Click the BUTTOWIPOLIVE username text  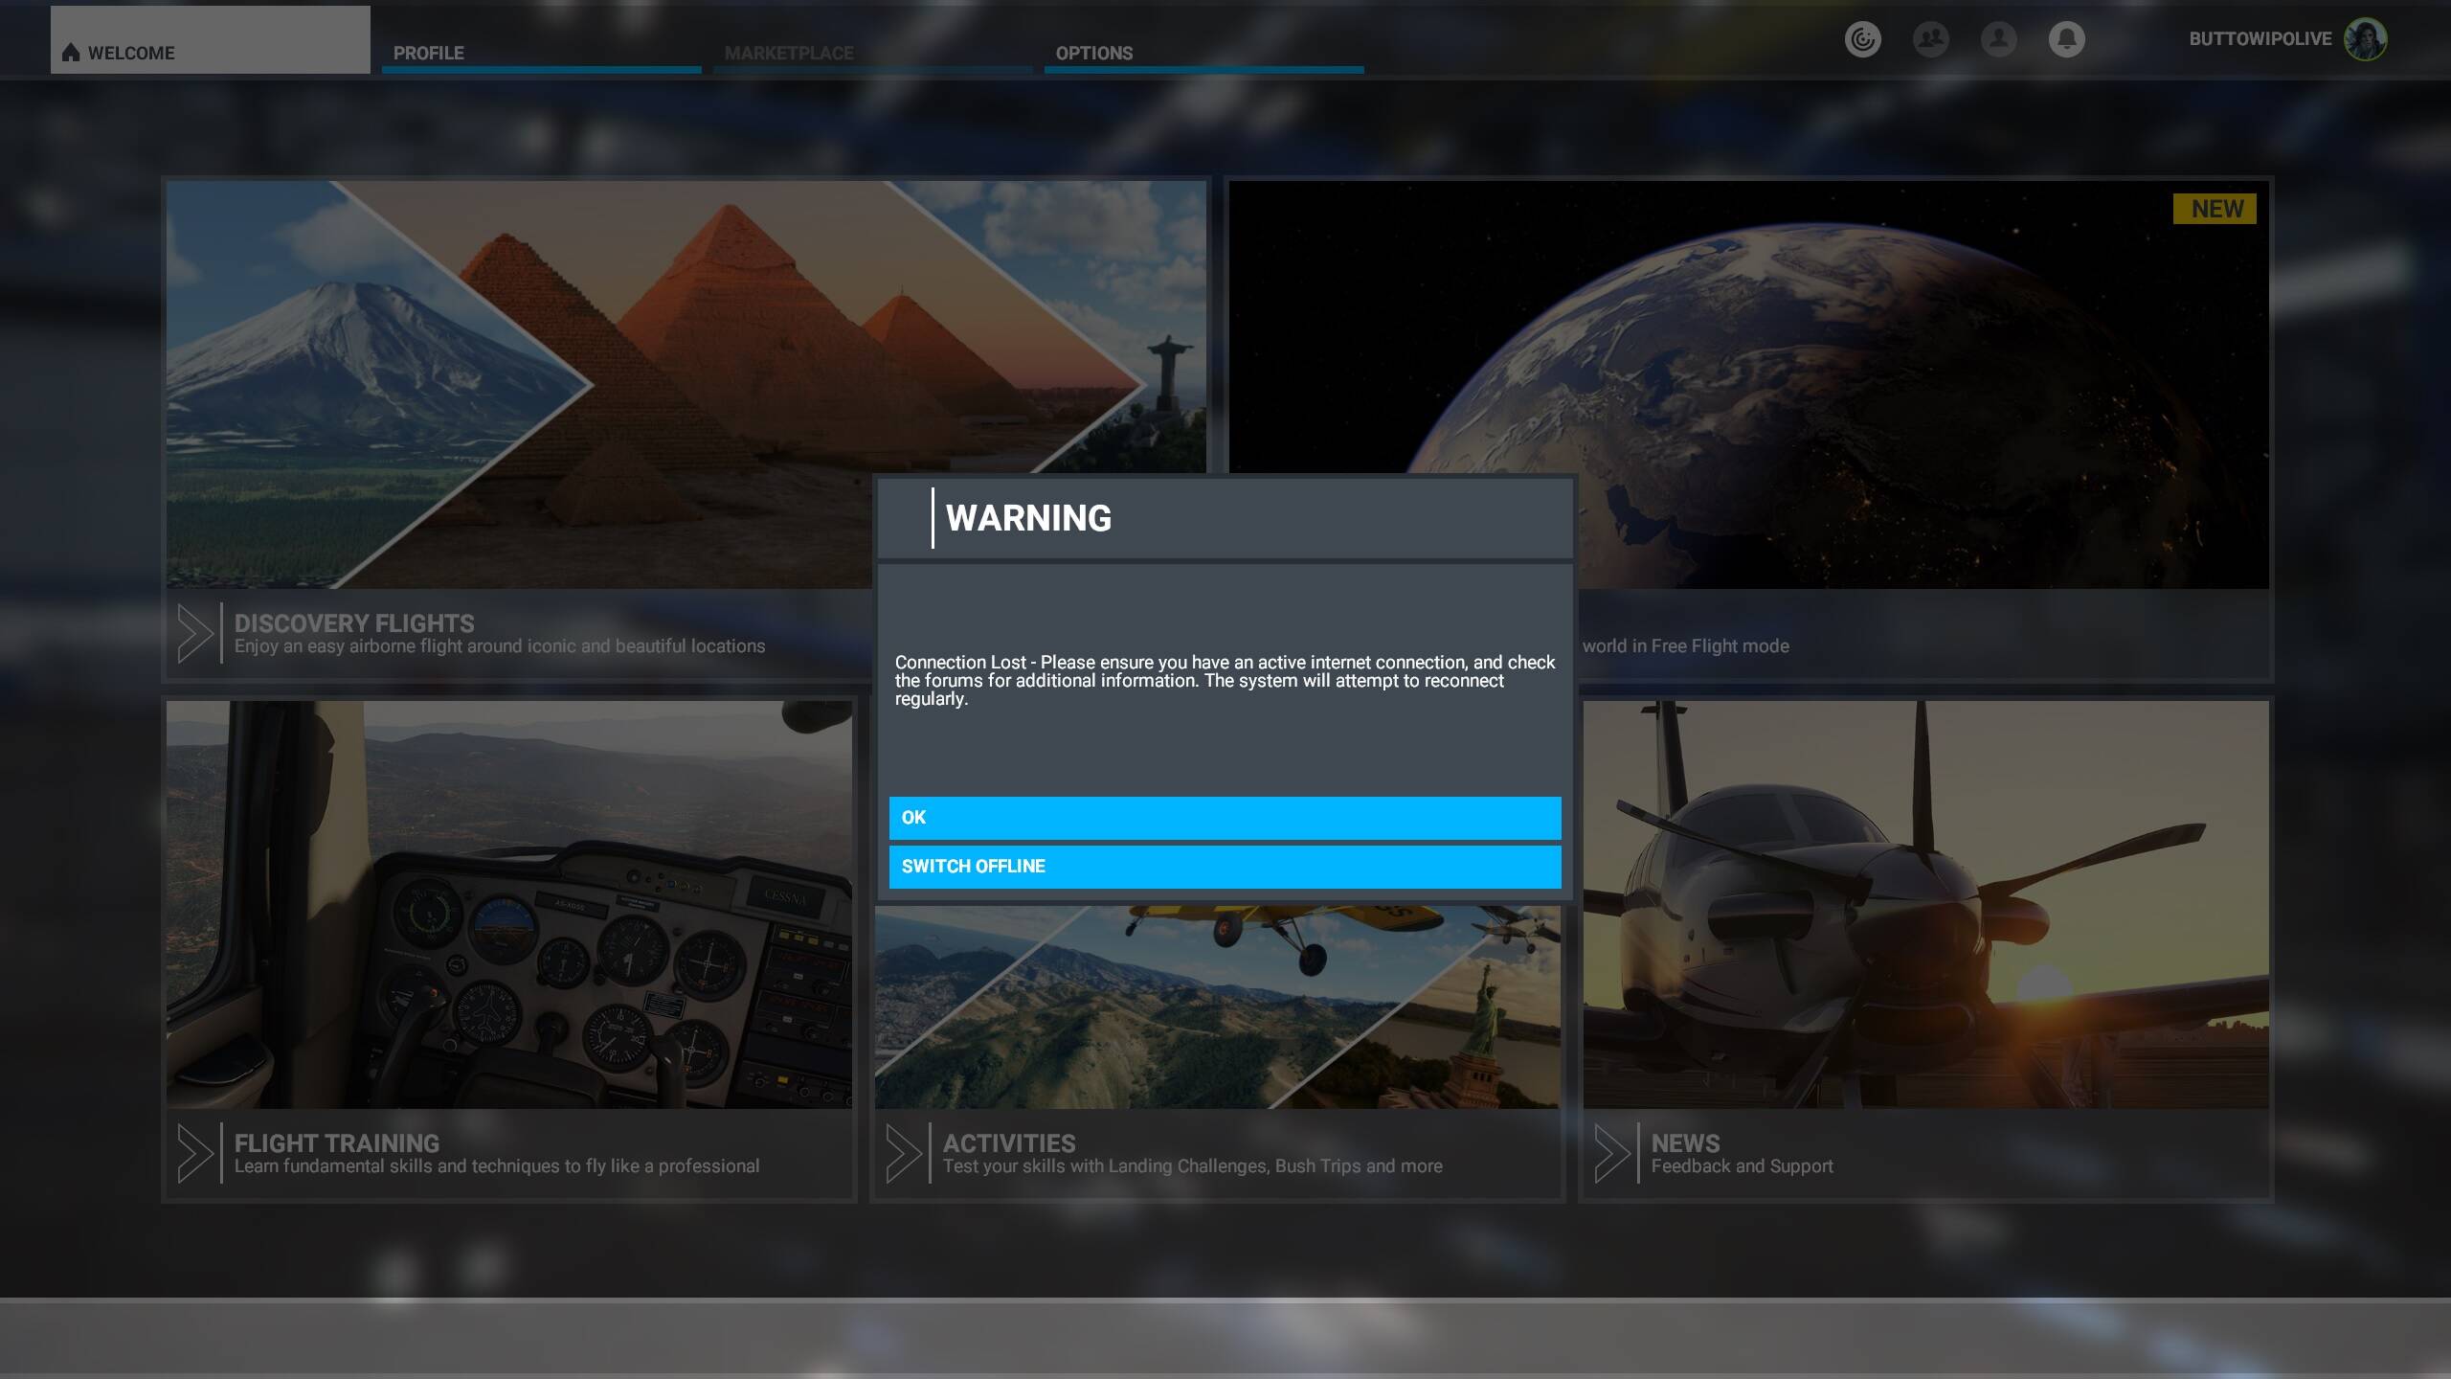coord(2260,39)
